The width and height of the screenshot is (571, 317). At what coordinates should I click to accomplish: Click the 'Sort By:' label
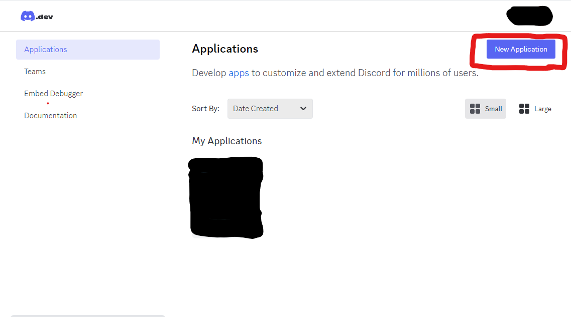tap(206, 109)
